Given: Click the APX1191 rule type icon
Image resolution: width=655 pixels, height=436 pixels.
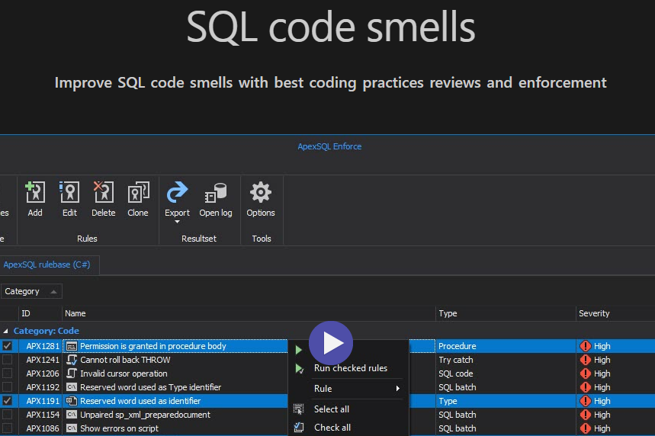Looking at the screenshot, I should pos(72,401).
